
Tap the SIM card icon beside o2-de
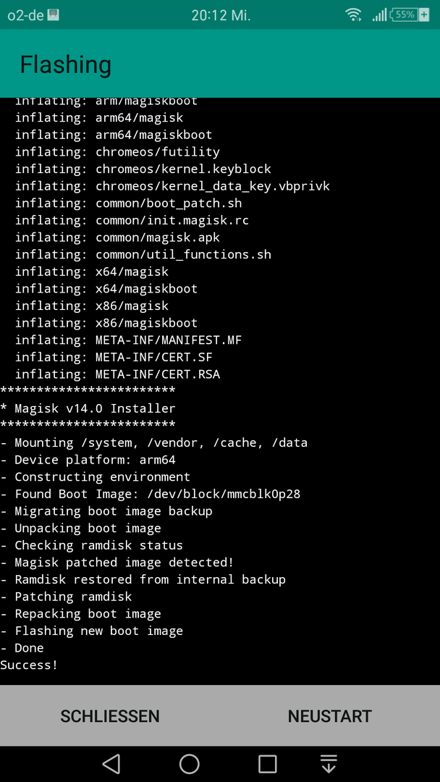54,15
